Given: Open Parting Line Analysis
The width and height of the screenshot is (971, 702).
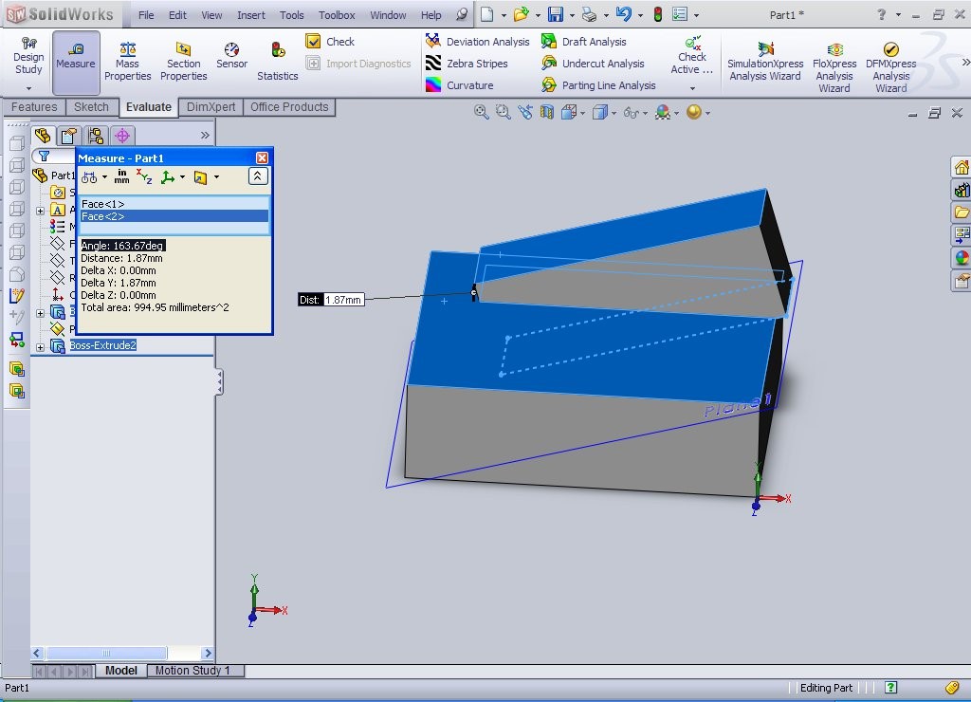Looking at the screenshot, I should (598, 84).
